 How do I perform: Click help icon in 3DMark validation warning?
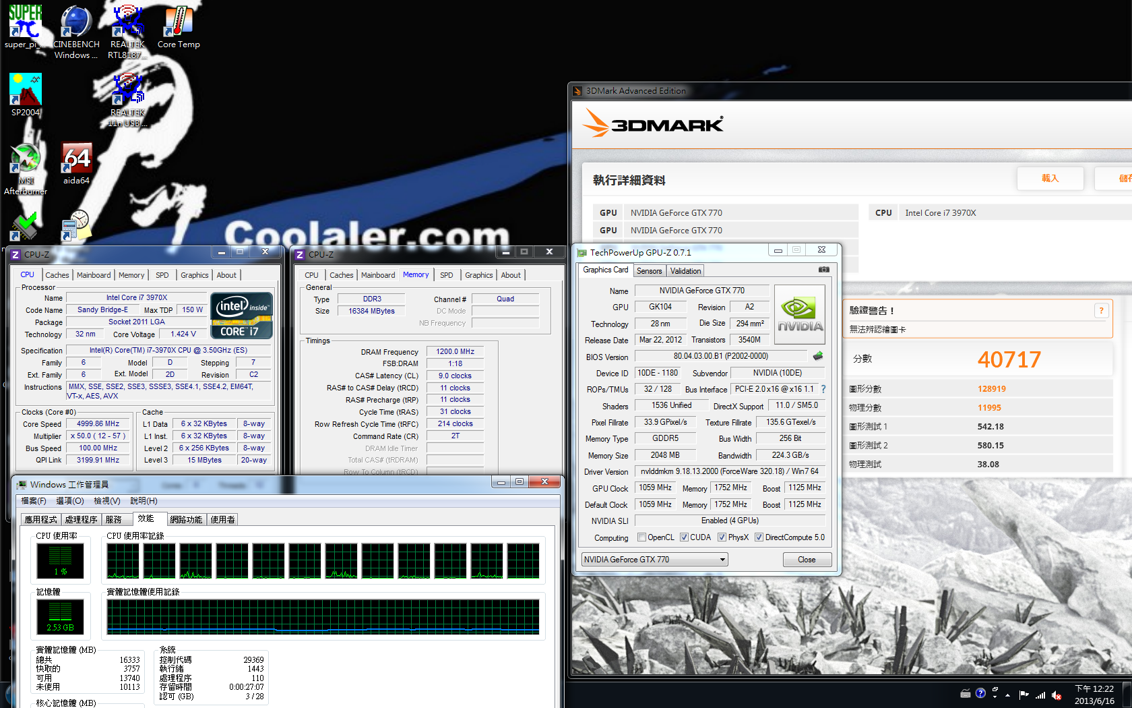coord(1101,311)
